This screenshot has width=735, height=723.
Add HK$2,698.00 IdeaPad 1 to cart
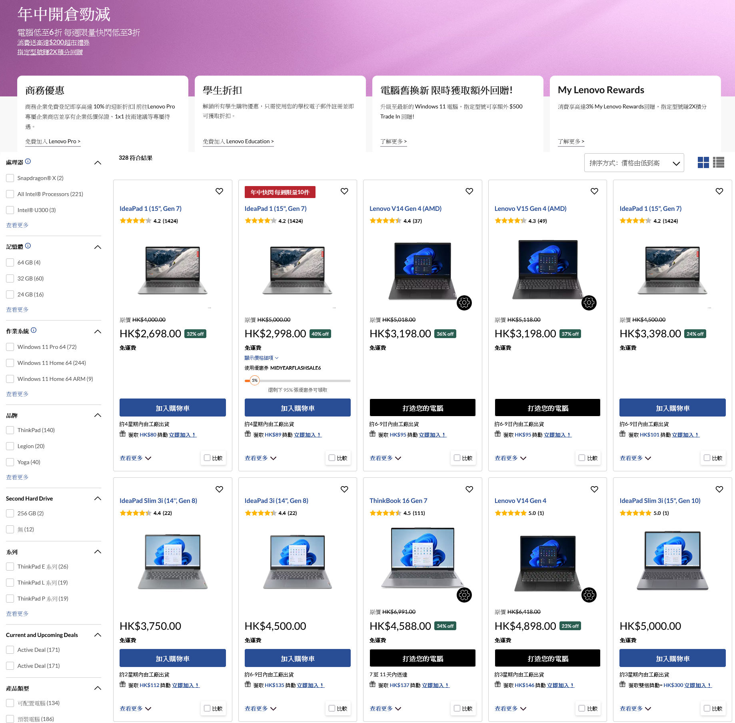click(x=173, y=408)
